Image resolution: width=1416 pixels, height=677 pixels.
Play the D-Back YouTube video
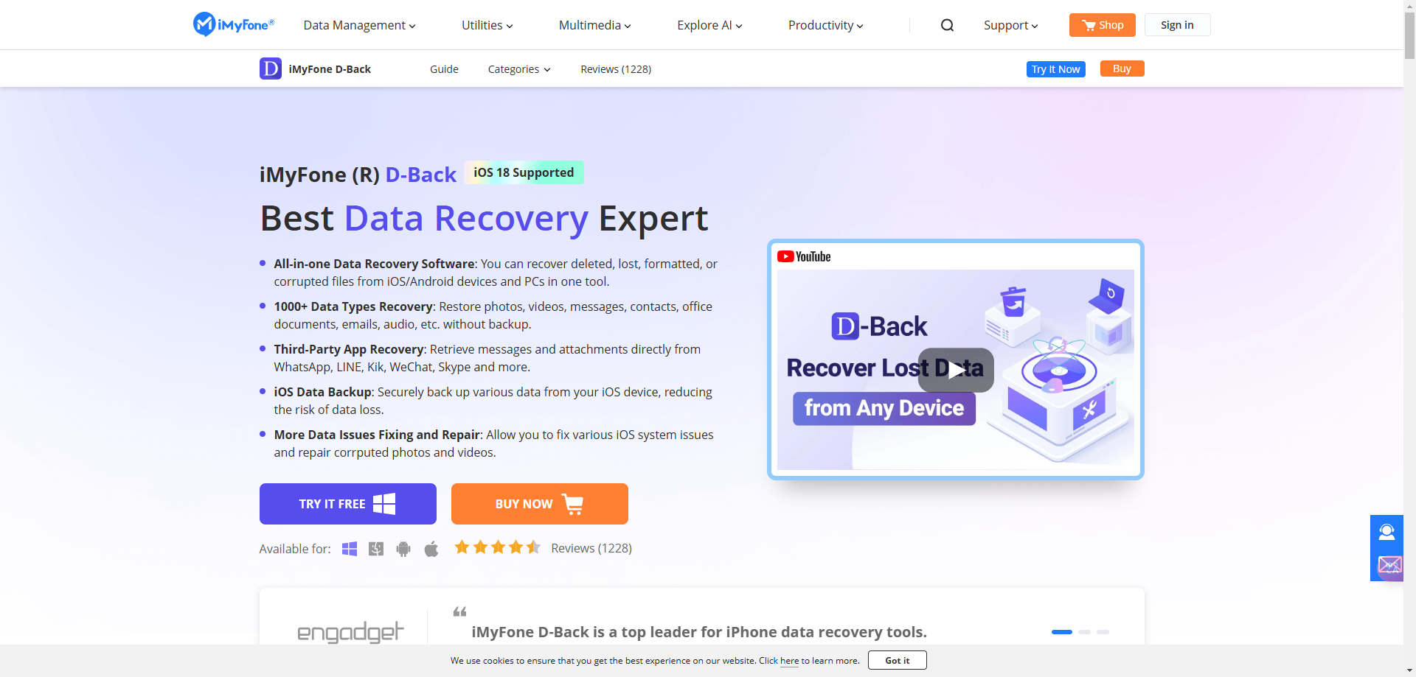click(x=956, y=370)
